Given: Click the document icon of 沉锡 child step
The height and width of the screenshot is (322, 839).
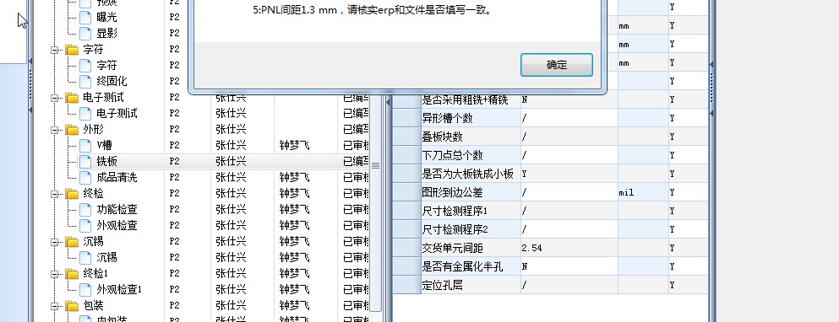Looking at the screenshot, I should (85, 258).
